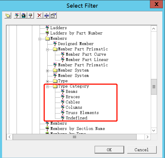The height and width of the screenshot is (158, 165).
Task: Select the Truss Elements filter
Action: pos(82,113)
